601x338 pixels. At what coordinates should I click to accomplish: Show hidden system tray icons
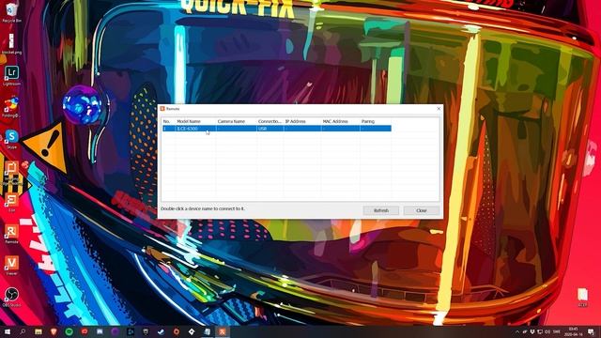(517, 331)
